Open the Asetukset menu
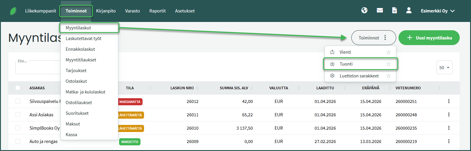The image size is (471, 151). coord(185,11)
